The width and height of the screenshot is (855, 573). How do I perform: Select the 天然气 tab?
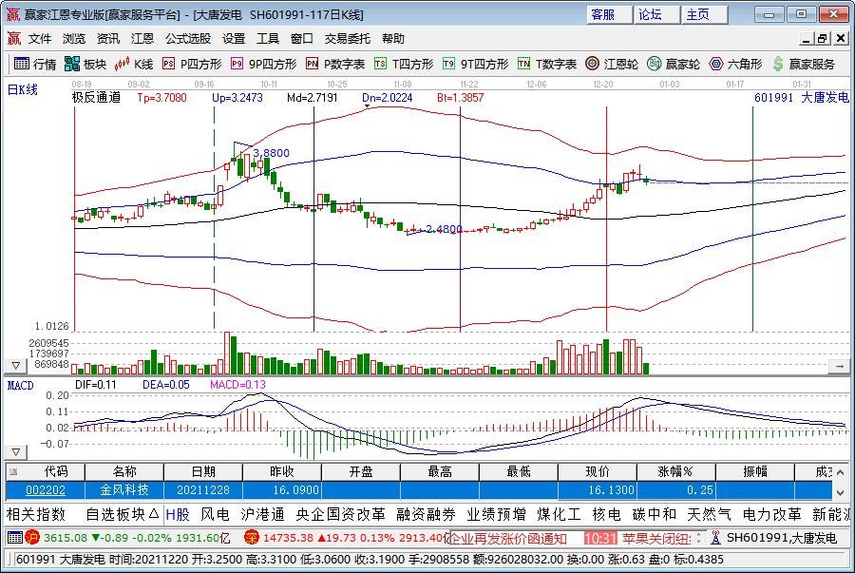[709, 514]
